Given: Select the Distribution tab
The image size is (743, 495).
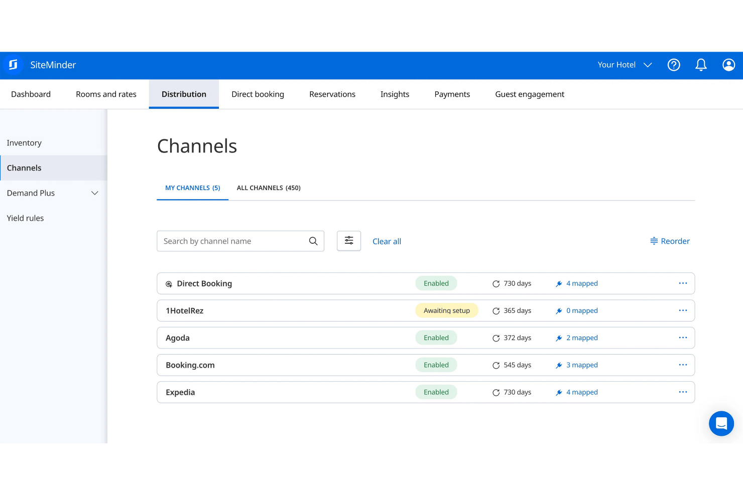Looking at the screenshot, I should point(184,94).
